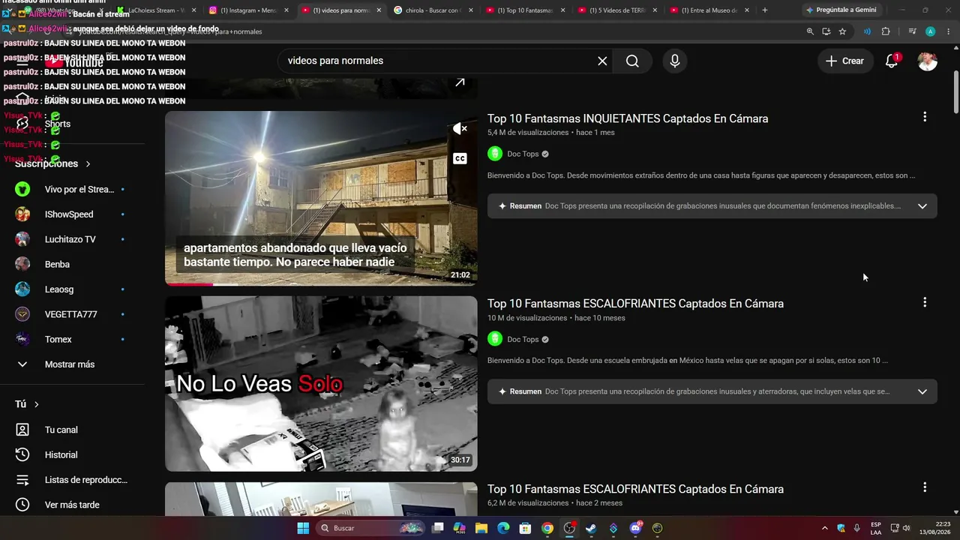Open File Explorer from the taskbar
Screen dimensions: 960x540
[x=481, y=528]
